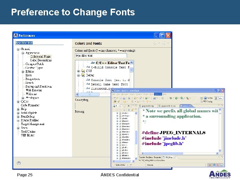Open the Project menu in AndeSight

(139, 94)
